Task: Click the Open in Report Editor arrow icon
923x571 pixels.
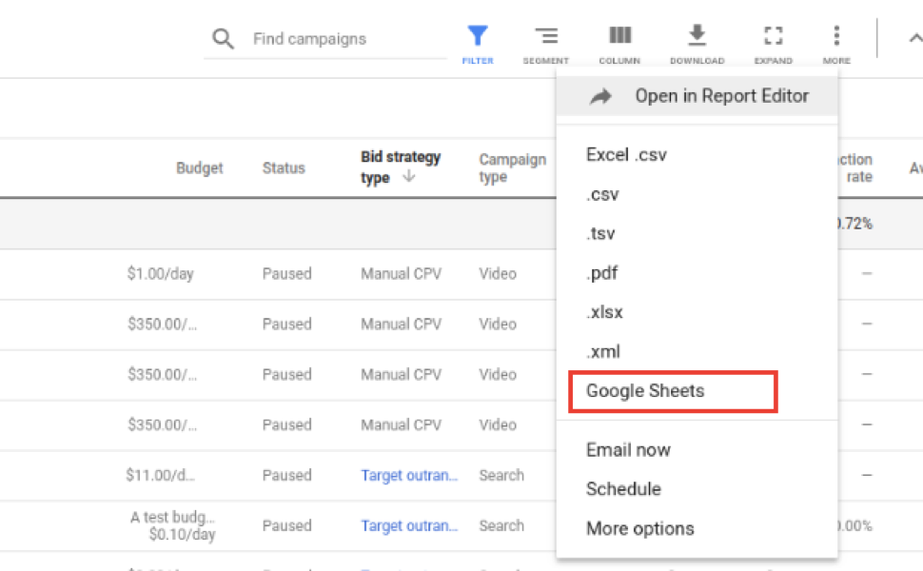Action: (x=600, y=96)
